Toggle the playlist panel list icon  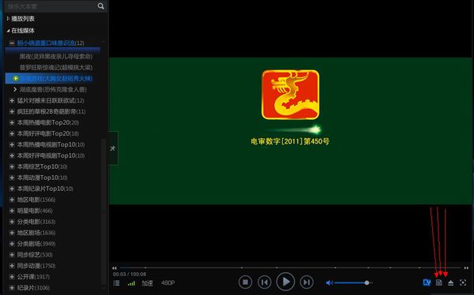point(116,283)
